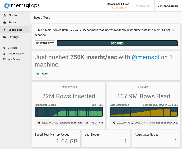Click the 1.64 GB memory usage value
Screen dimensions: 182x149
(67, 141)
